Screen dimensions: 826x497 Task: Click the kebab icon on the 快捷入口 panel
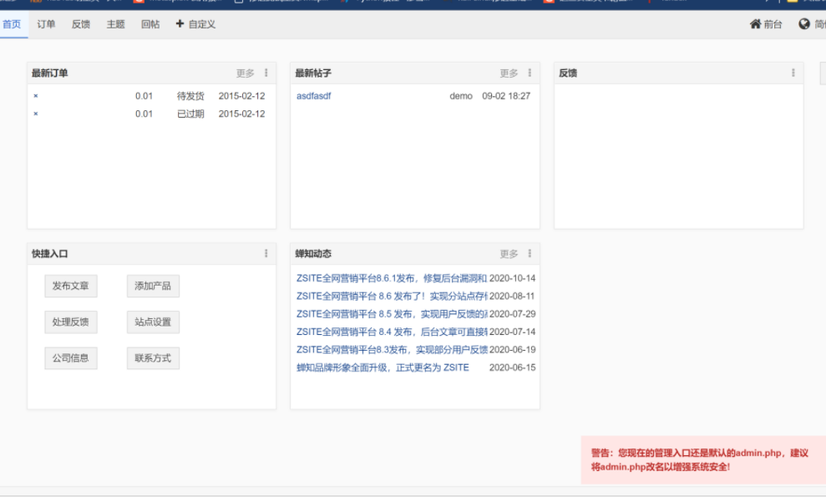pos(266,253)
